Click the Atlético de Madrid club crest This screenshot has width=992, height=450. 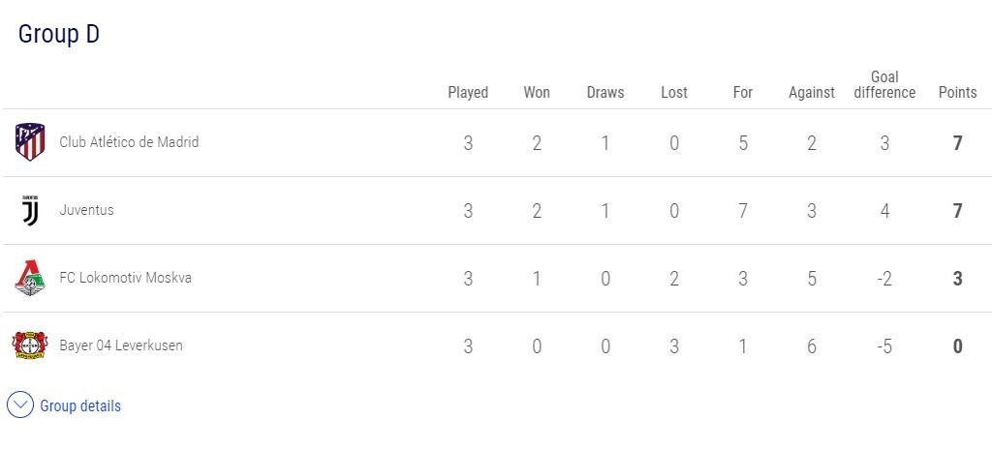(x=30, y=142)
